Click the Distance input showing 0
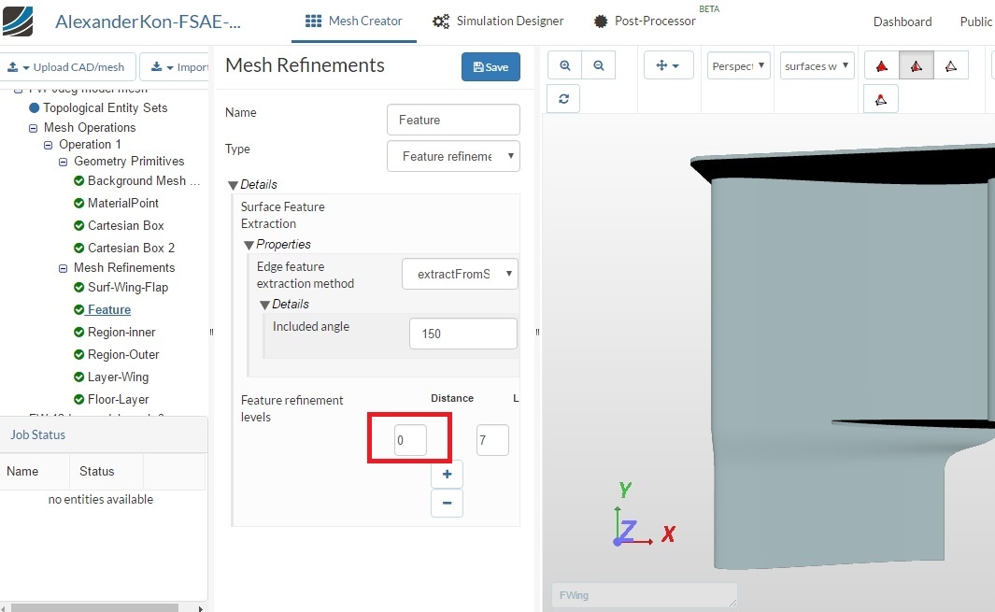Viewport: 995px width, 612px height. [410, 440]
